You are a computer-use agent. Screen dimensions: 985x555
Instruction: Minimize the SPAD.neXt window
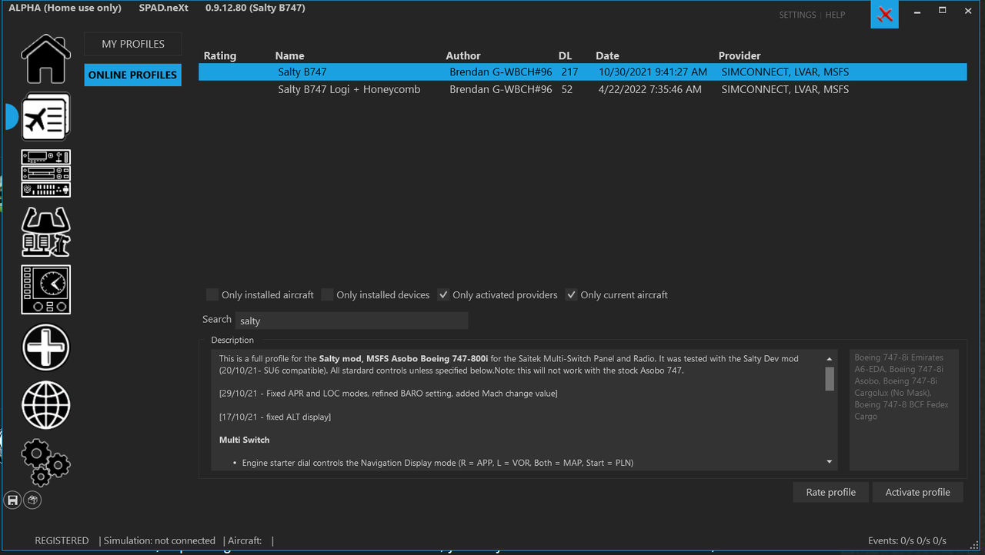[917, 12]
